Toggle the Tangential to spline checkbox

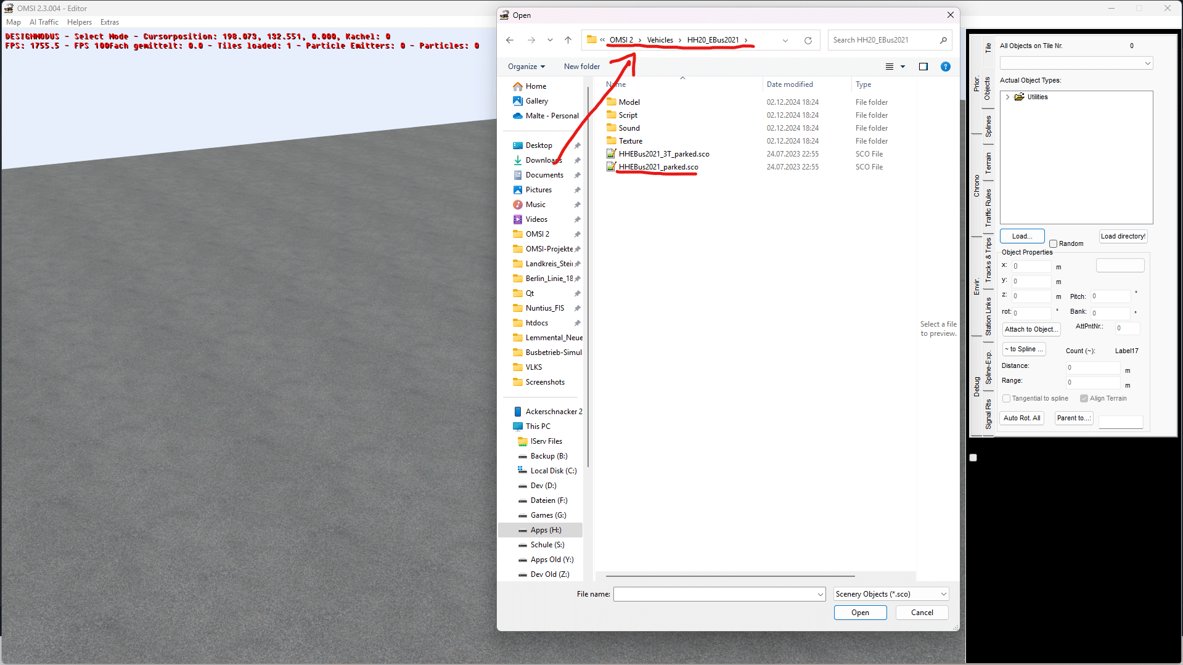point(1007,399)
